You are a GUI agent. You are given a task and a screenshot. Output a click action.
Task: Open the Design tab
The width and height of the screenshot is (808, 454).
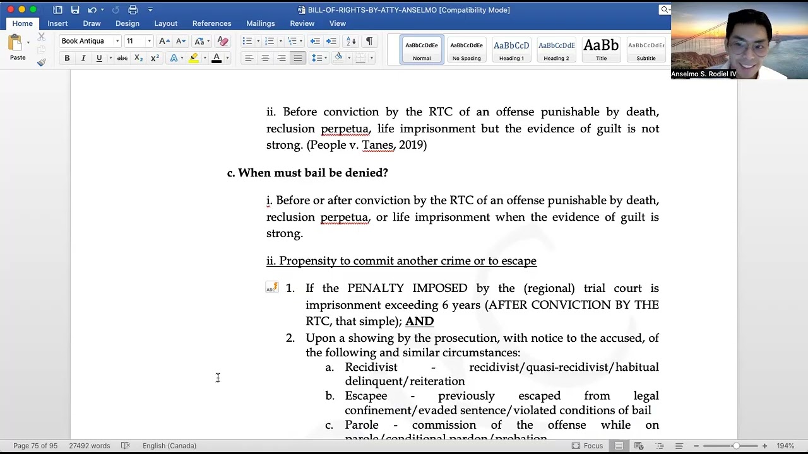click(x=128, y=23)
